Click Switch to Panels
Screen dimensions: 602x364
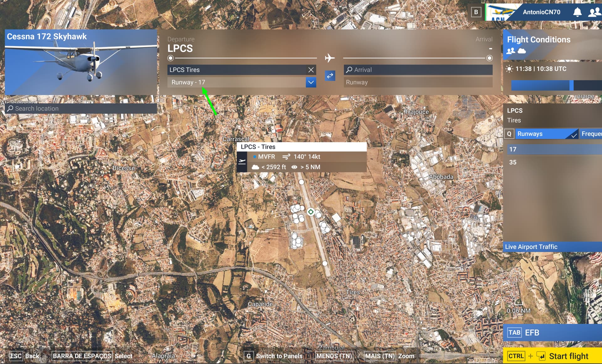279,356
